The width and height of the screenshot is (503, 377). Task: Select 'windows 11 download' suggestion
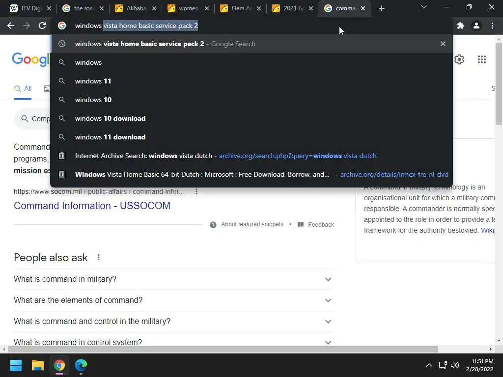[251, 137]
